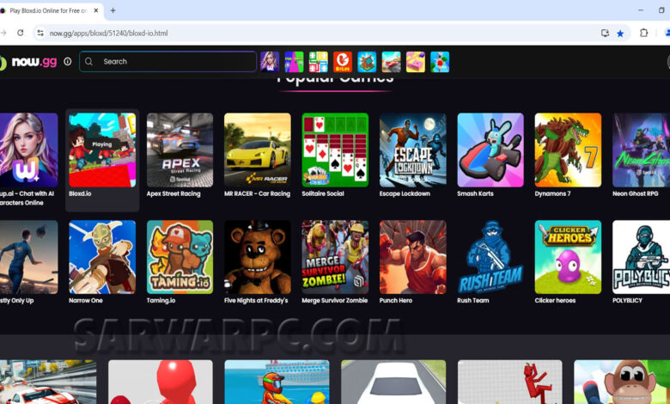The image size is (670, 404).
Task: Click the 'Narrow One' title text
Action: [x=86, y=301]
